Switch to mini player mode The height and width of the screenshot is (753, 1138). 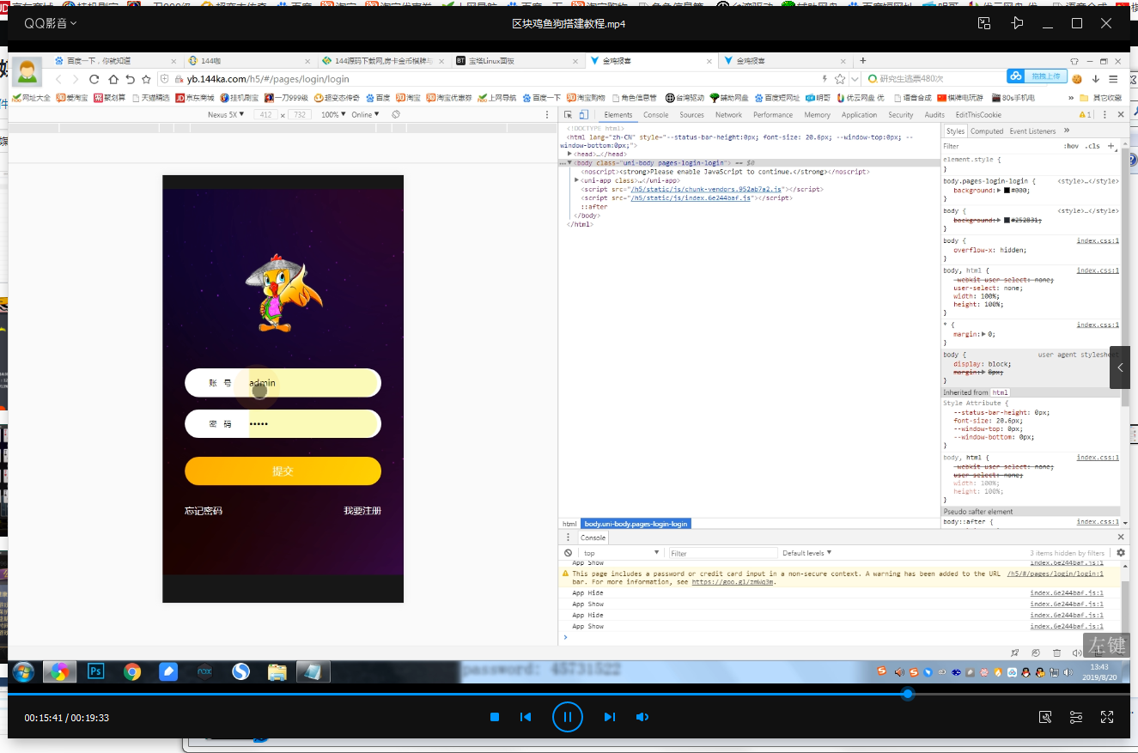point(984,23)
